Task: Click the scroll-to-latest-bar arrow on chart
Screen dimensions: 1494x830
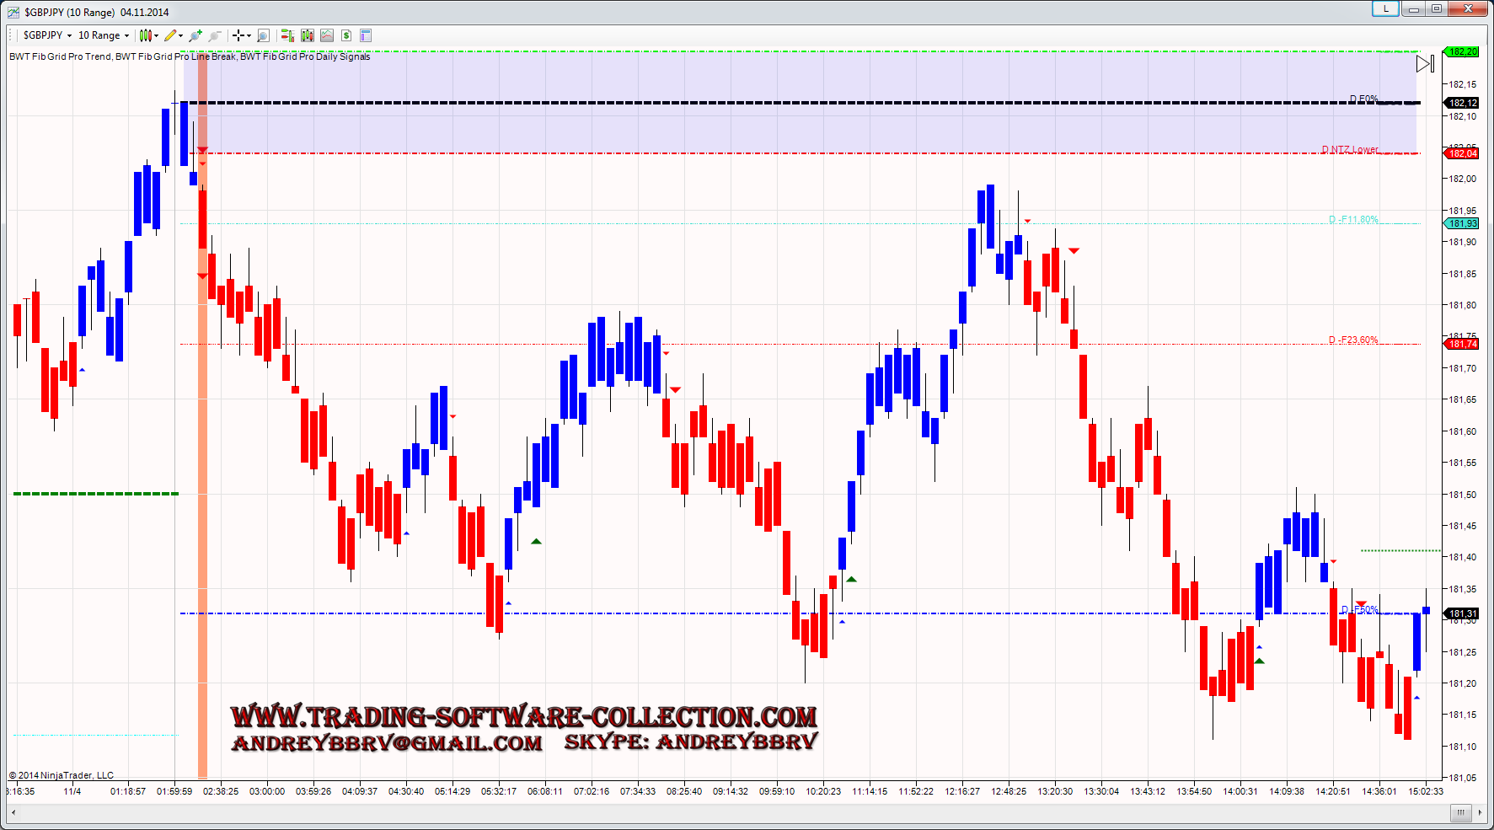Action: click(1425, 64)
